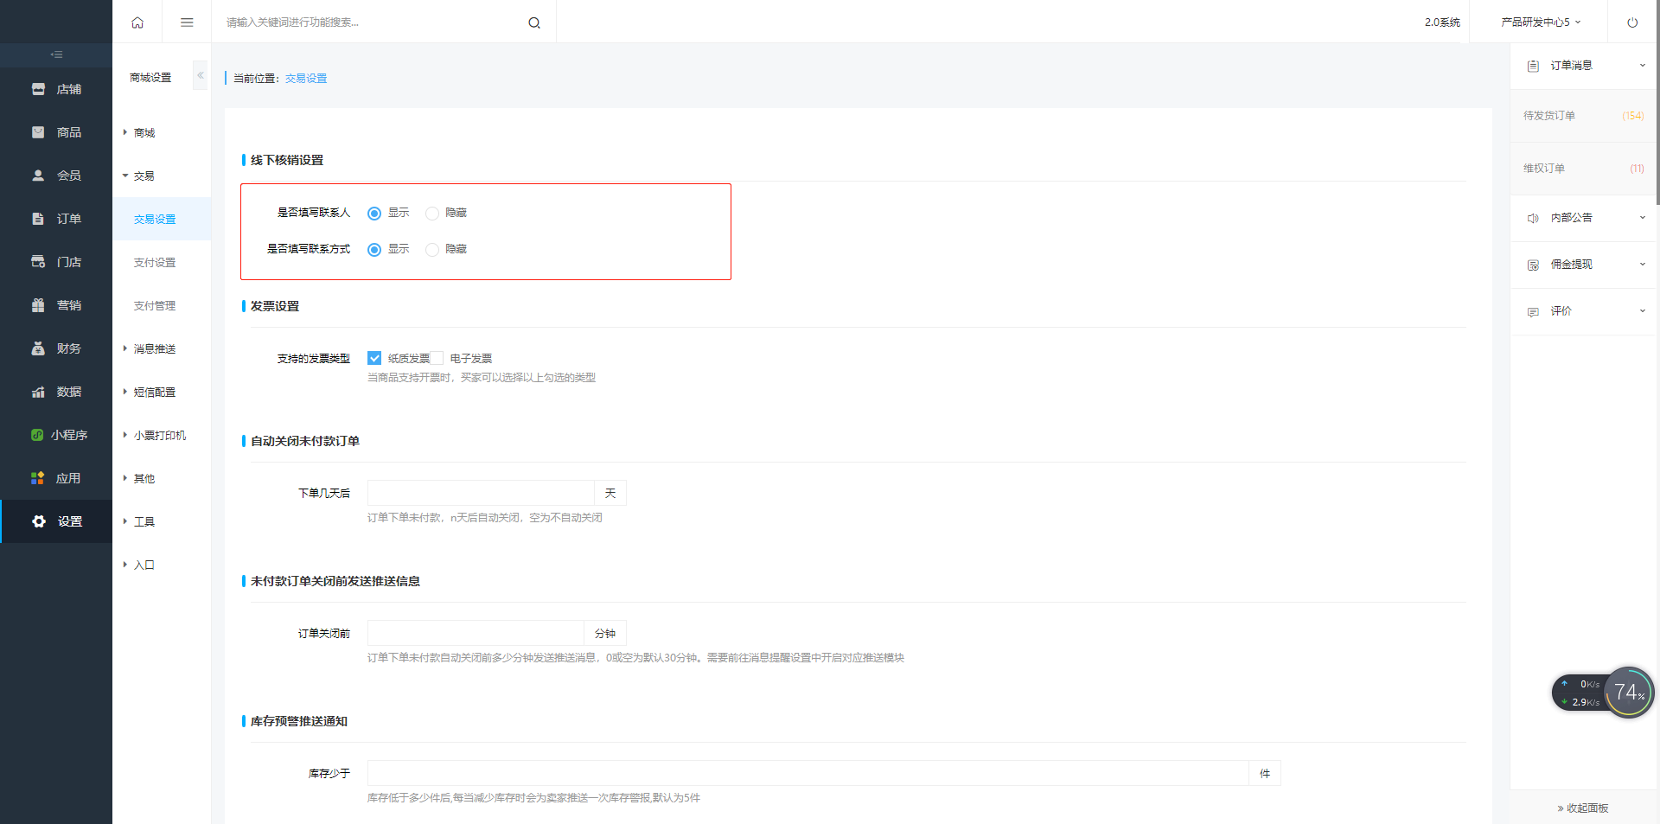Click the 评价 comment icon
This screenshot has height=824, width=1660.
coord(1533,311)
